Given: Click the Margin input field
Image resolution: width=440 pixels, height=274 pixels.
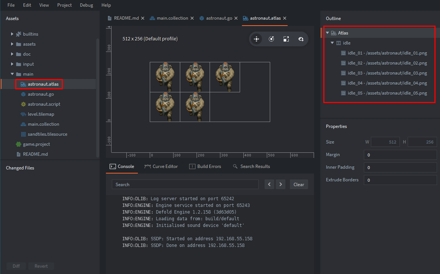Looking at the screenshot, I should [400, 155].
